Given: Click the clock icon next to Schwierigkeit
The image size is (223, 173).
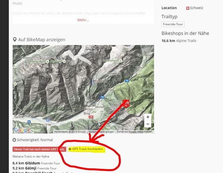Looking at the screenshot, I should (14, 140).
